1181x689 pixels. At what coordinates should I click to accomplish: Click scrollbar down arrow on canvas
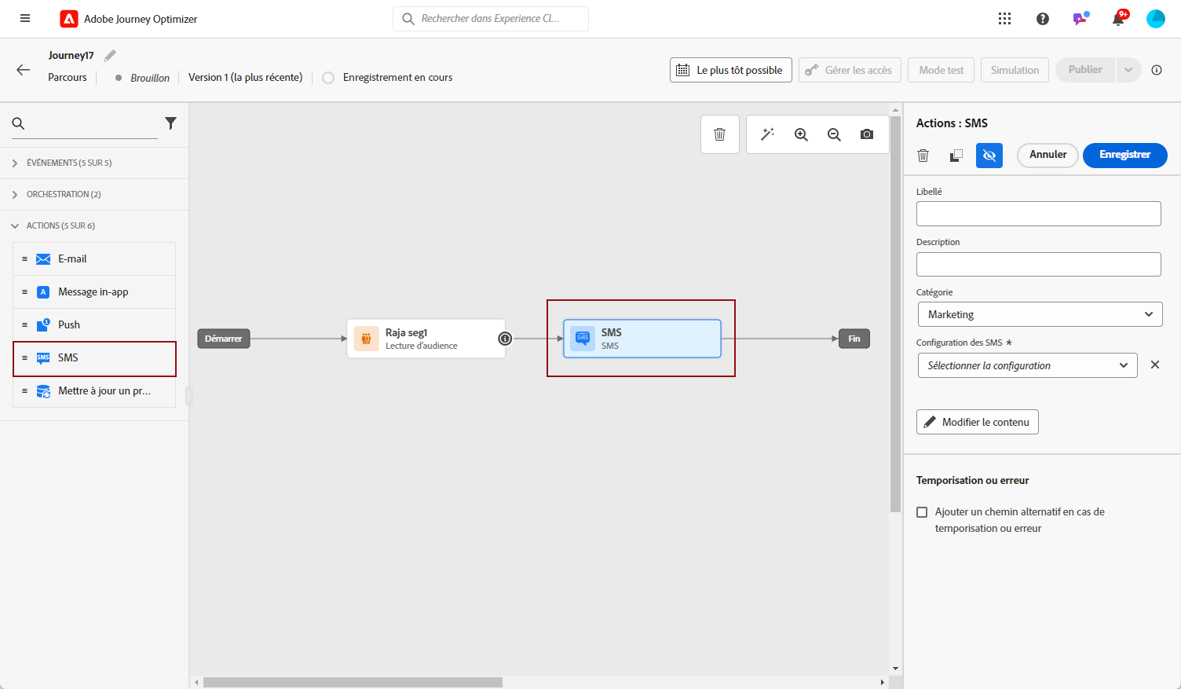(x=895, y=669)
